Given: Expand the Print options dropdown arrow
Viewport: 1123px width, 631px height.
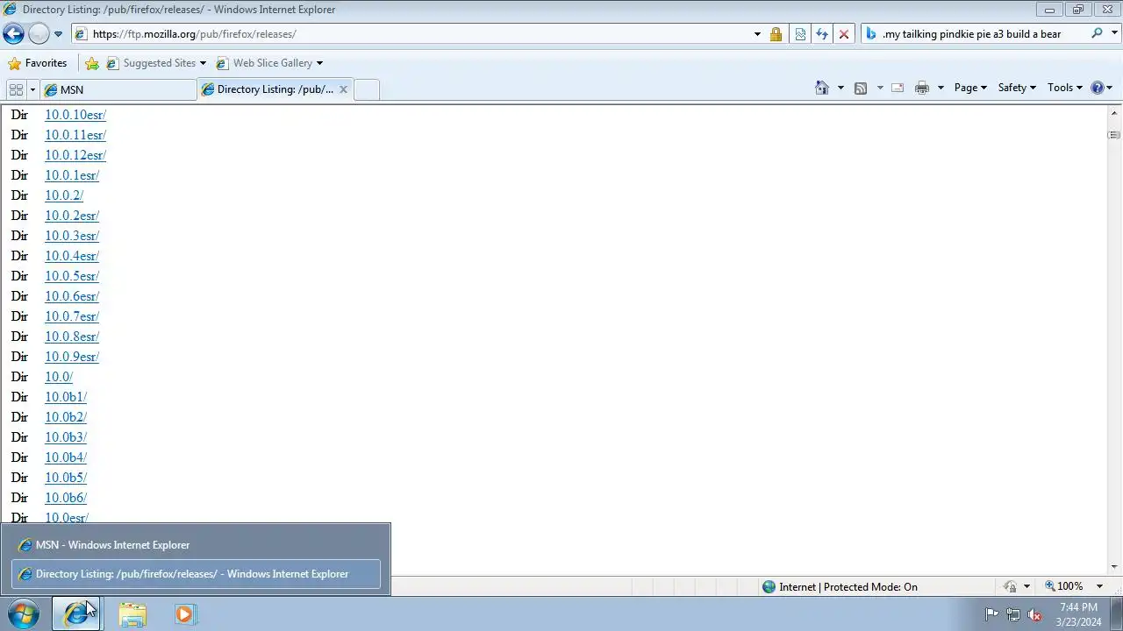Looking at the screenshot, I should pos(941,88).
